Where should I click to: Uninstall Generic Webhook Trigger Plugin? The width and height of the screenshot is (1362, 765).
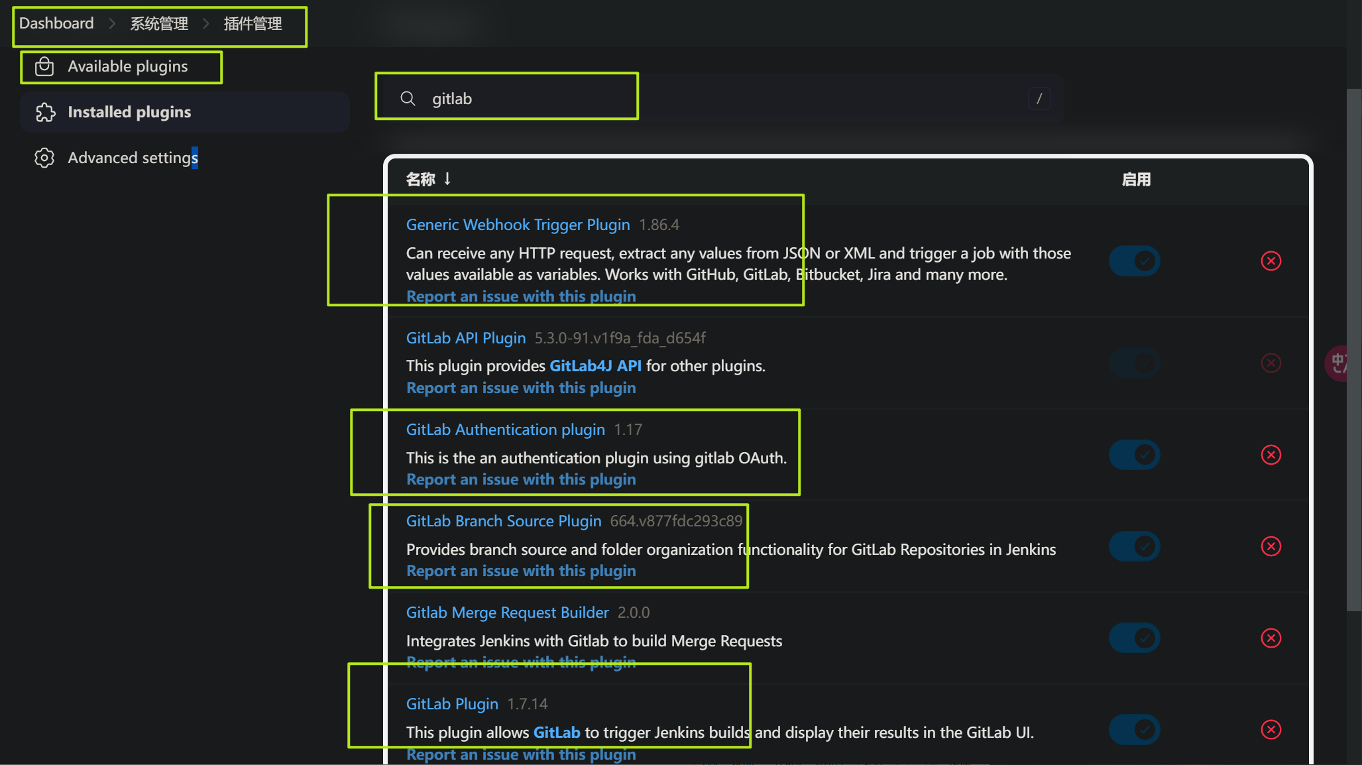[x=1271, y=261]
